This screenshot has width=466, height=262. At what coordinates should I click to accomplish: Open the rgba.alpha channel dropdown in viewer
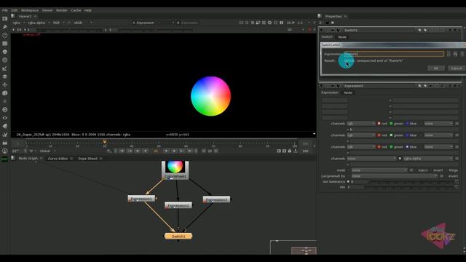[x=39, y=23]
